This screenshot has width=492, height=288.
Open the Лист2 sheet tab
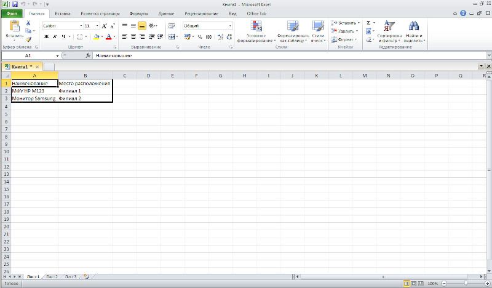coord(52,277)
